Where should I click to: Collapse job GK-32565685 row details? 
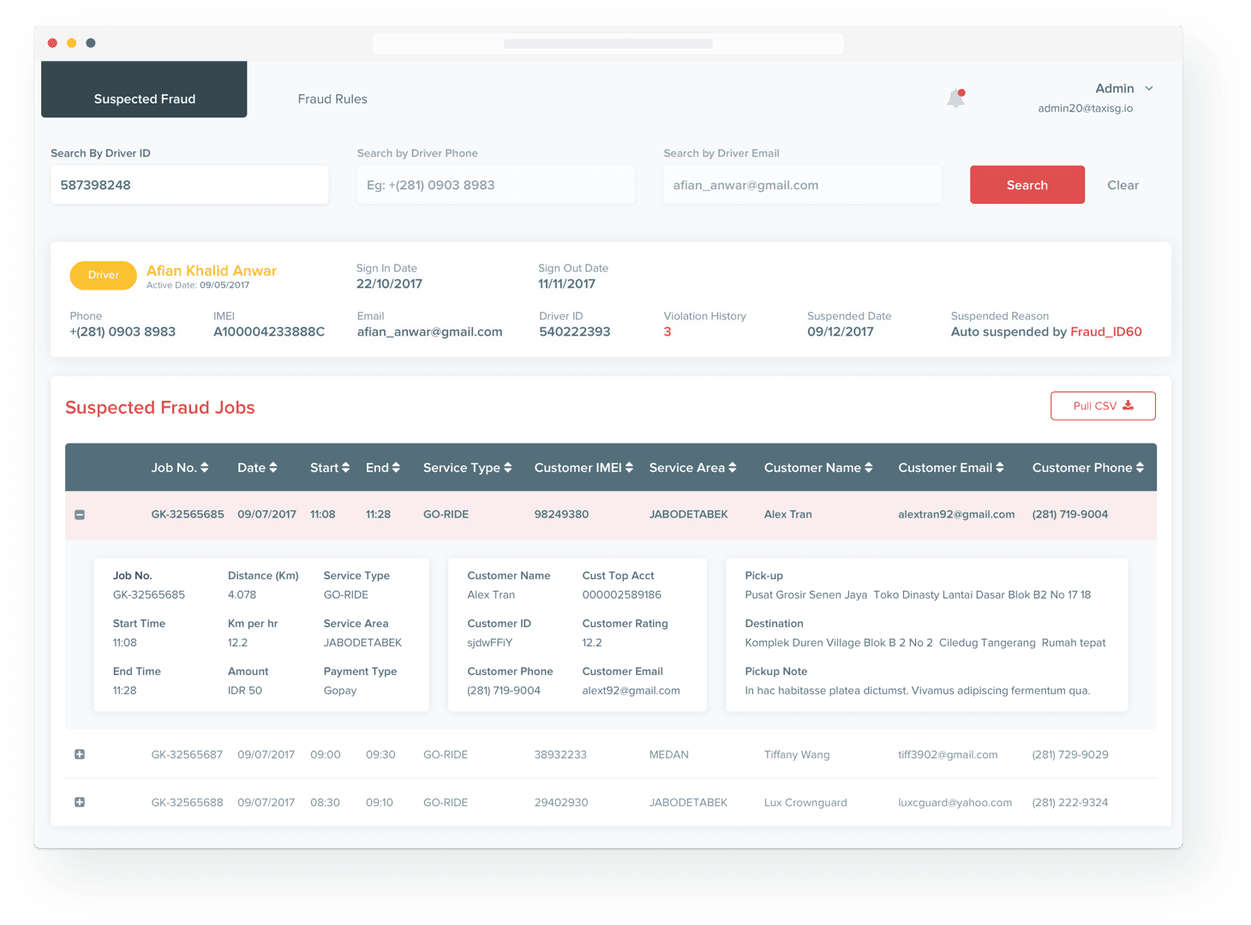coord(80,515)
